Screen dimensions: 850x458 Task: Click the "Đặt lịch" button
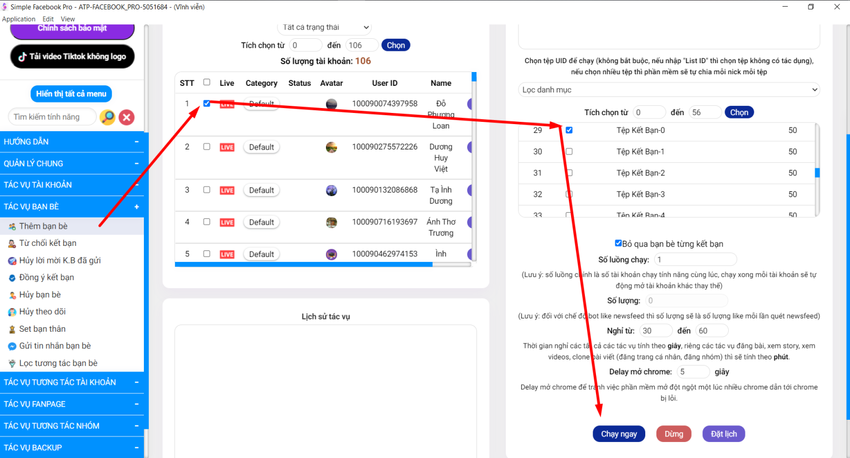tap(723, 434)
